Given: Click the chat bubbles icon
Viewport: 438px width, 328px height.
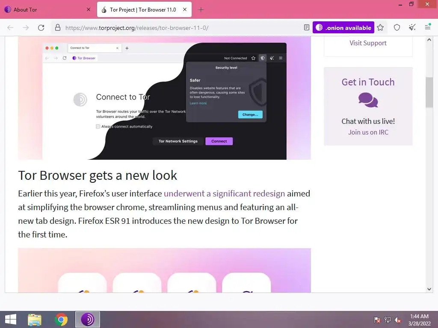Looking at the screenshot, I should [368, 100].
